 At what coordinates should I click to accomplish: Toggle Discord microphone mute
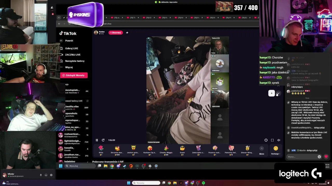[41, 175]
